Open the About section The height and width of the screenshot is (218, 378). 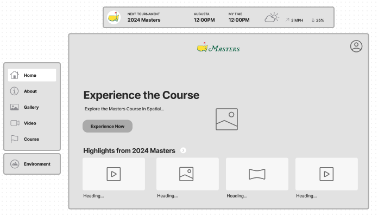[x=32, y=91]
